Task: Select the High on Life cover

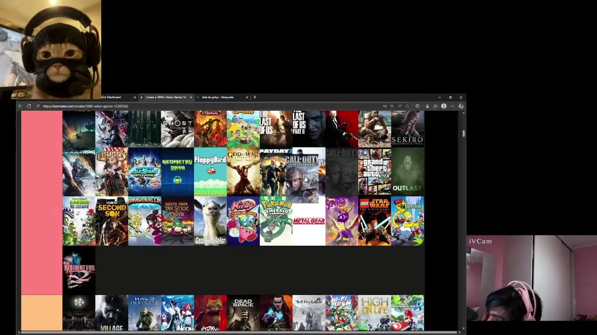Action: click(375, 313)
